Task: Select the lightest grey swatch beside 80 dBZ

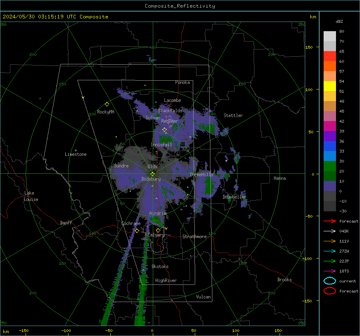Action: (x=330, y=36)
